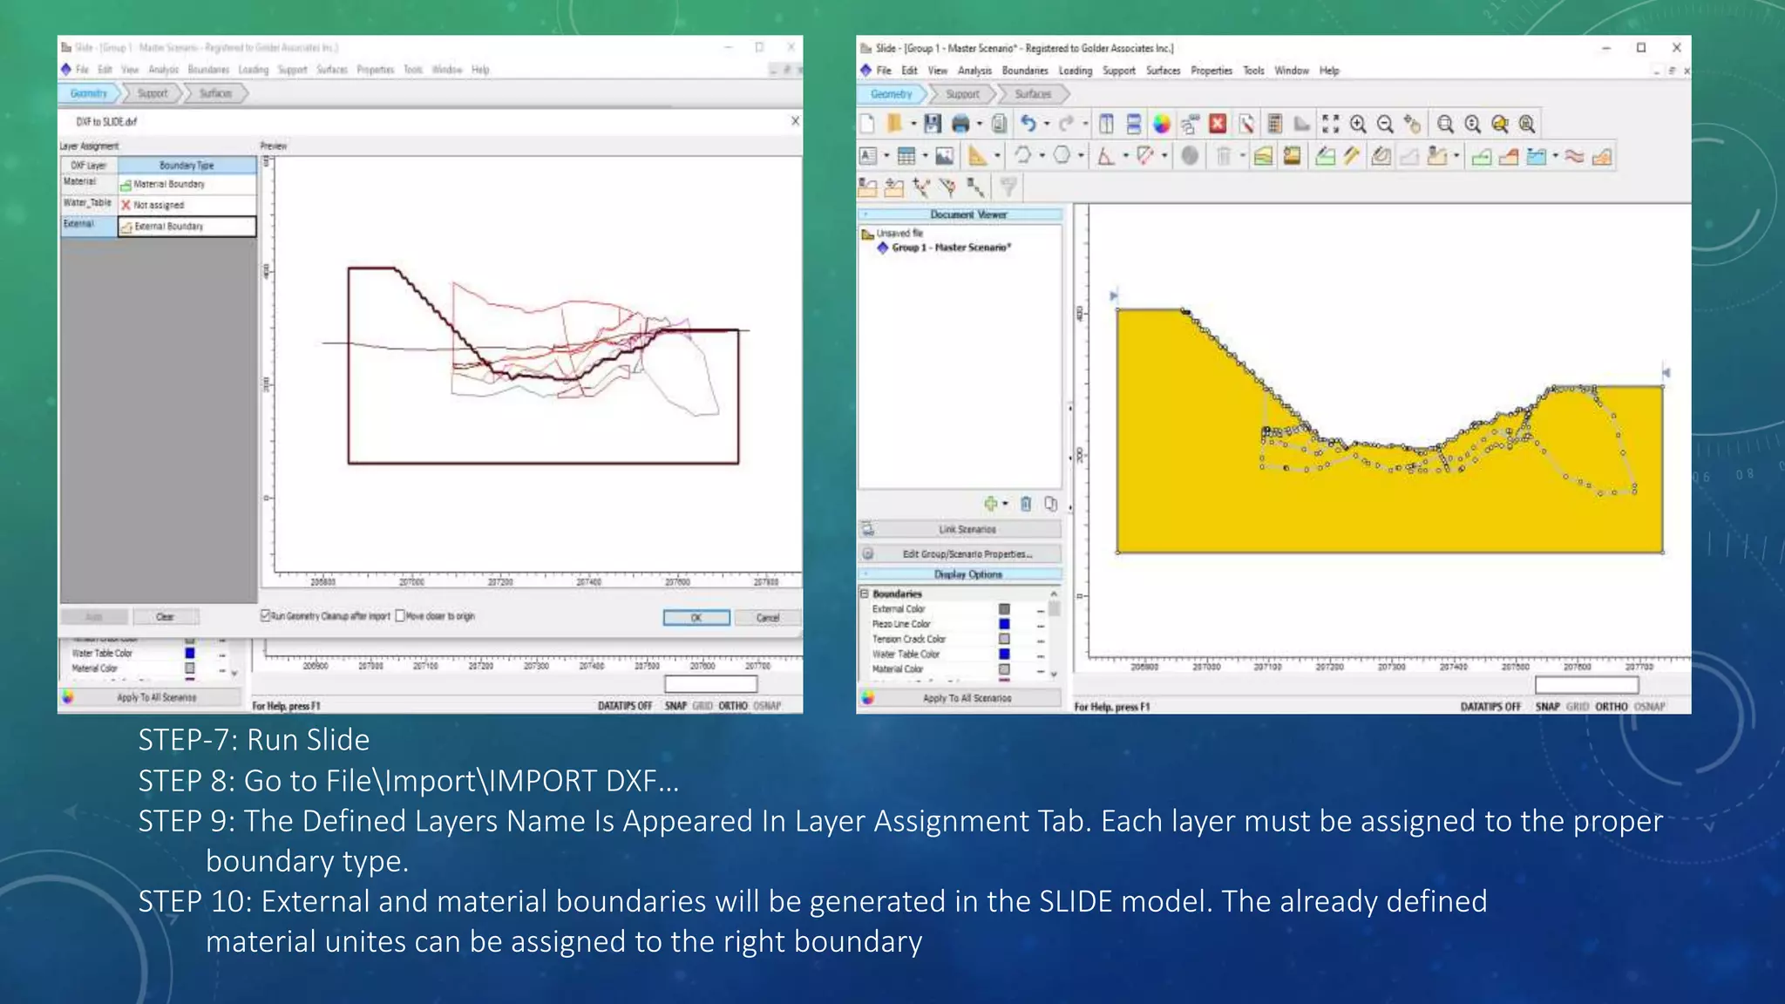Viewport: 1785px width, 1004px height.
Task: Click the red X delete icon
Action: (1218, 125)
